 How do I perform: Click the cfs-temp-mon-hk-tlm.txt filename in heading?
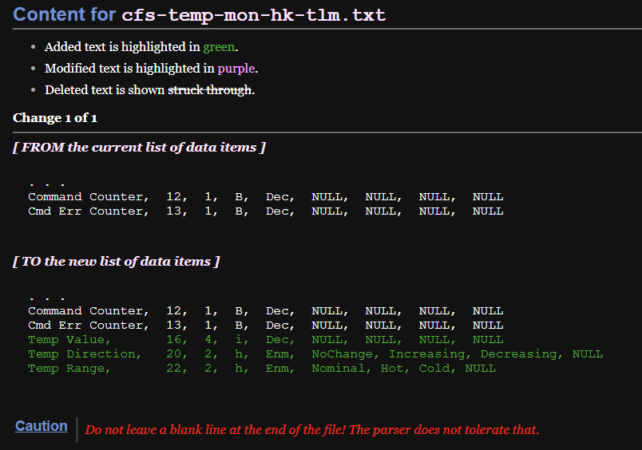pyautogui.click(x=253, y=15)
